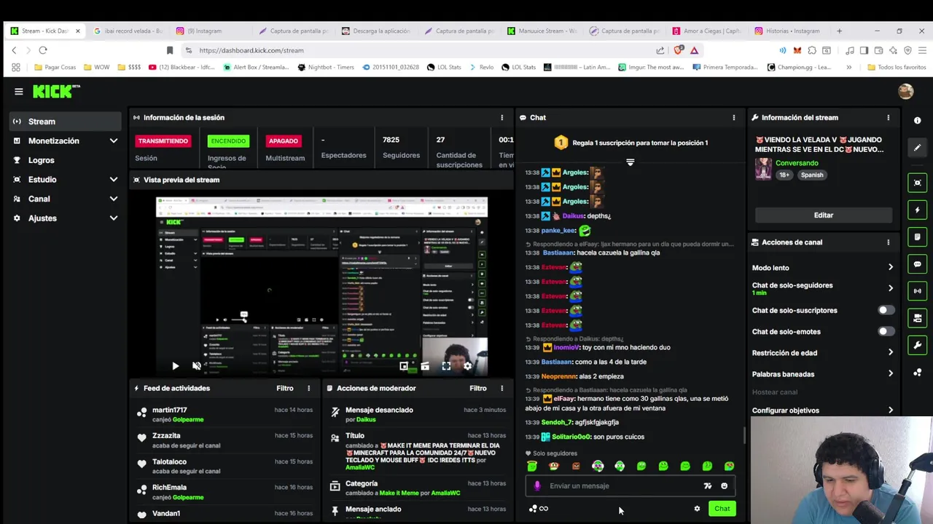This screenshot has width=933, height=524.
Task: Switch to Amor a Ciegas browser tab
Action: [x=707, y=31]
